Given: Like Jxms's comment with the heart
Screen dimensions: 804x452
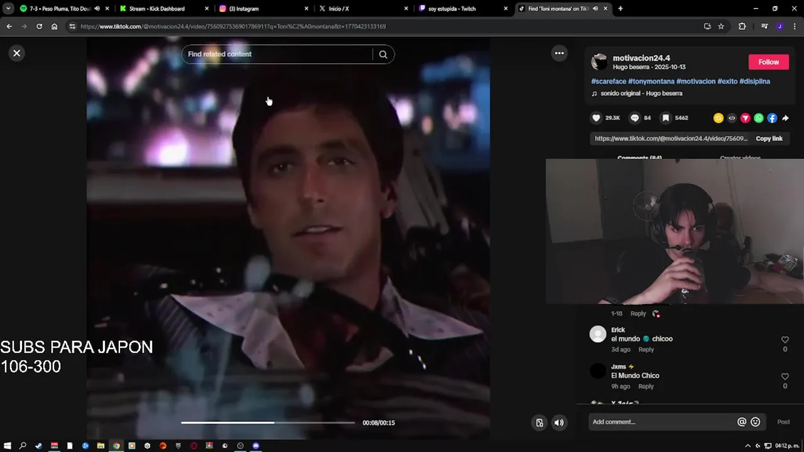Looking at the screenshot, I should point(785,377).
